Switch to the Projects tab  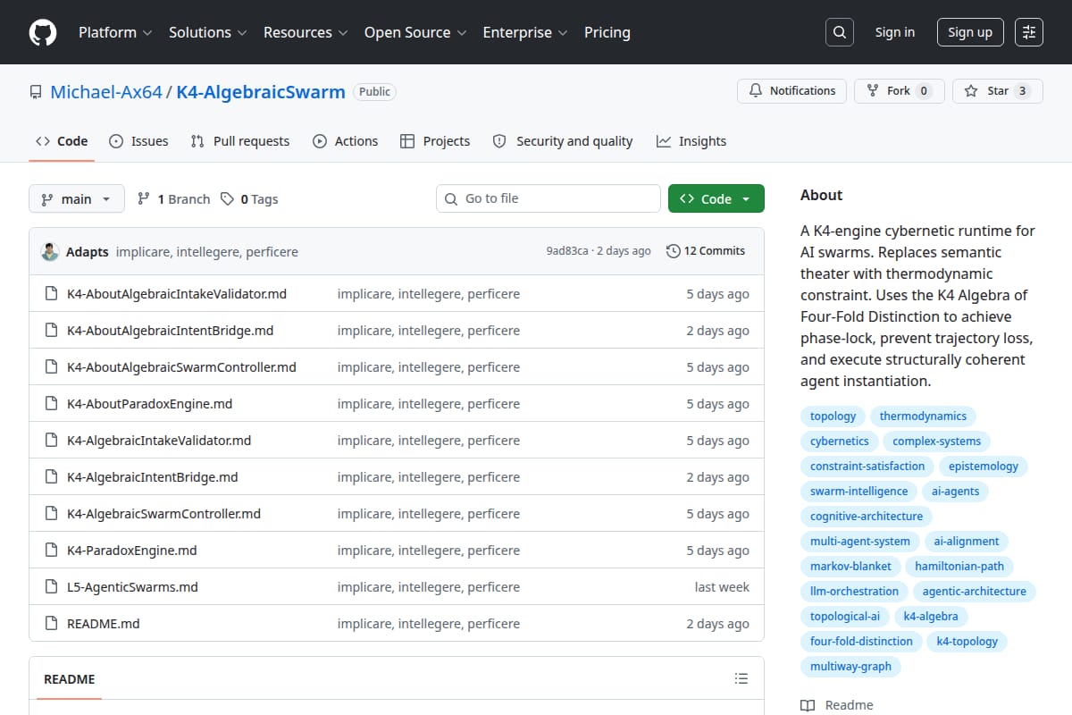point(435,141)
